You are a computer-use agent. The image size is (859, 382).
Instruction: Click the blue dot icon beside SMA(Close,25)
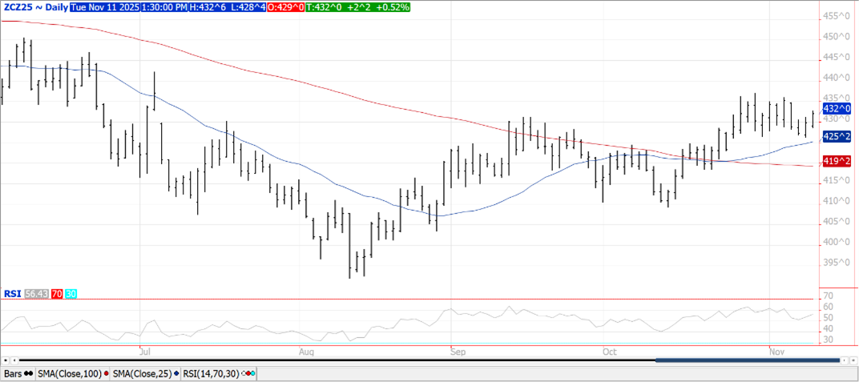click(x=176, y=374)
